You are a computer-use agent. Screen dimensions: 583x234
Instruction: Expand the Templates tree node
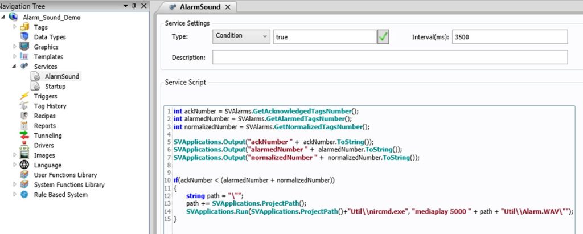(15, 57)
